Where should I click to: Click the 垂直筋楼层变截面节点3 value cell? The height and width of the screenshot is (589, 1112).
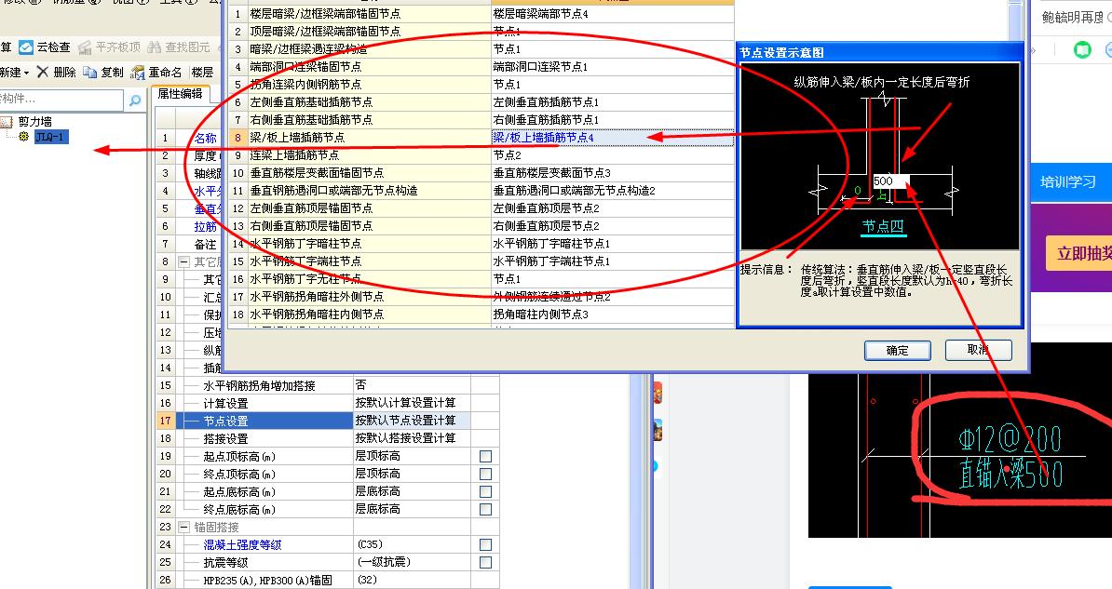[x=613, y=173]
